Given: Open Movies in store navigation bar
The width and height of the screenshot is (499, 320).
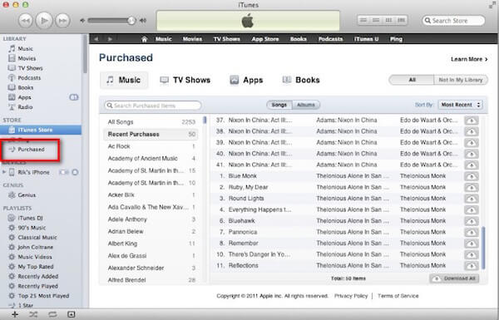Looking at the screenshot, I should pyautogui.click(x=192, y=39).
